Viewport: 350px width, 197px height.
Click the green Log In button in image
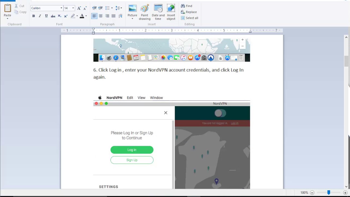(x=132, y=150)
